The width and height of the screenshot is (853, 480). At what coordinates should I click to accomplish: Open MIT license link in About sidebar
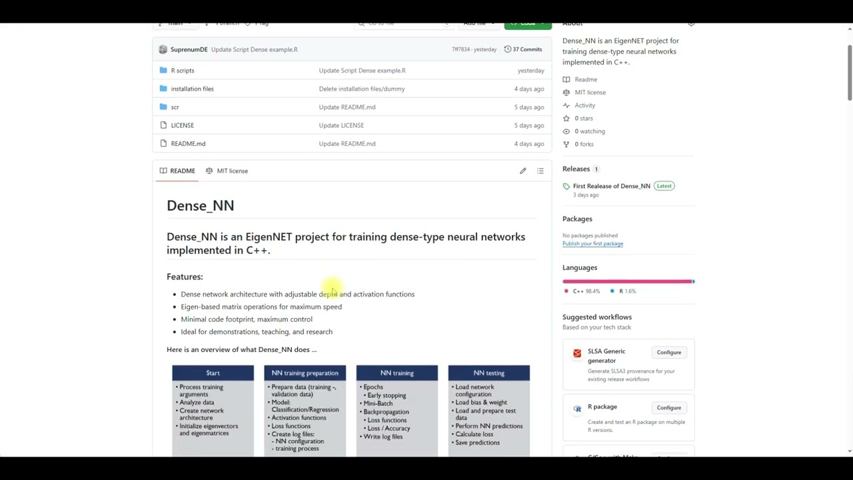(590, 93)
